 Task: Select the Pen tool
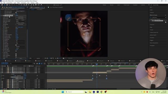[x=26, y=5]
